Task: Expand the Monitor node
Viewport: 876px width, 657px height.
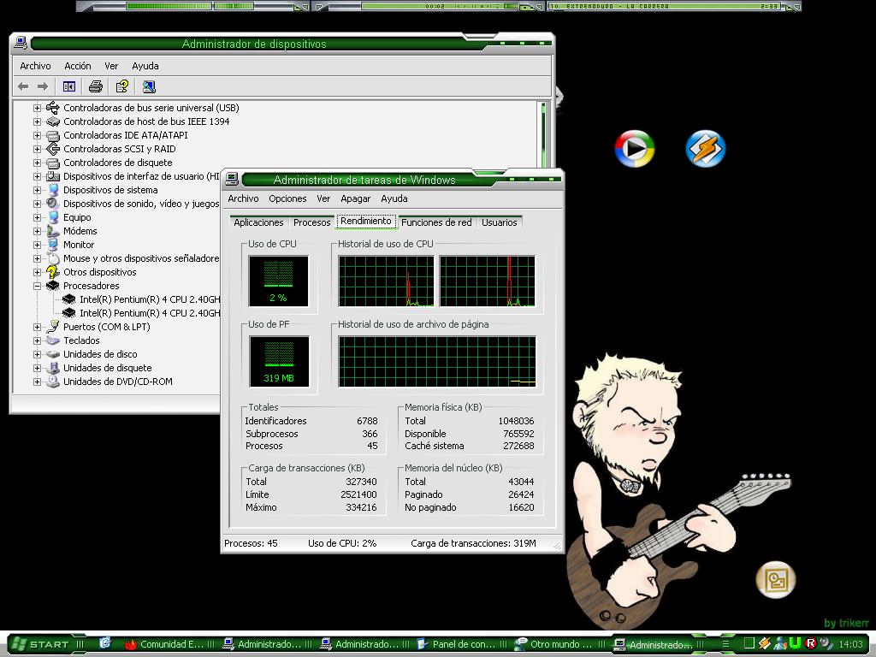Action: [x=37, y=245]
